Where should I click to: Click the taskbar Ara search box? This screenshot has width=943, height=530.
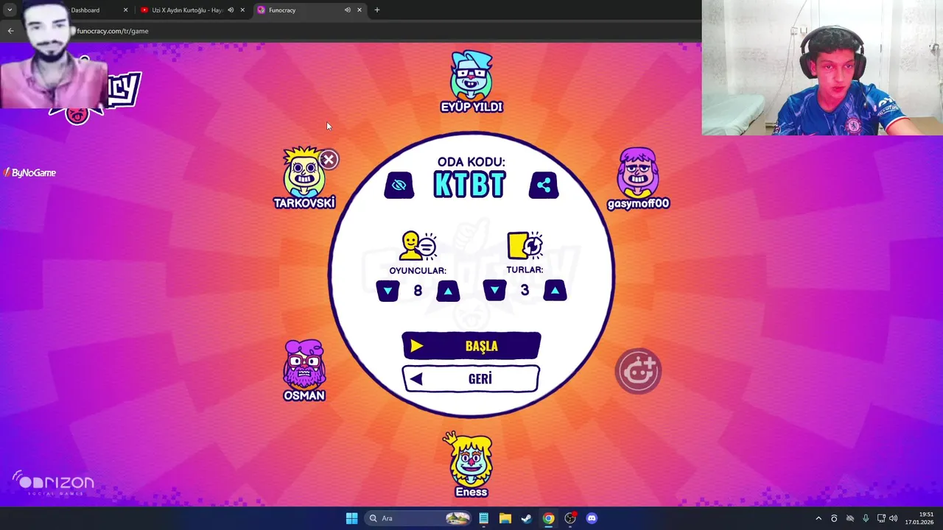[418, 518]
